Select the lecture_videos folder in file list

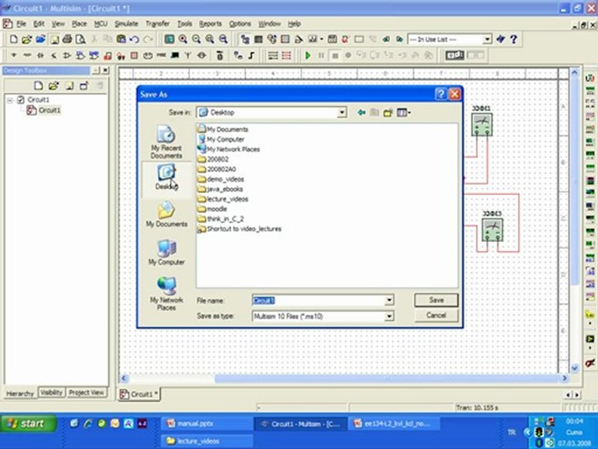(223, 199)
